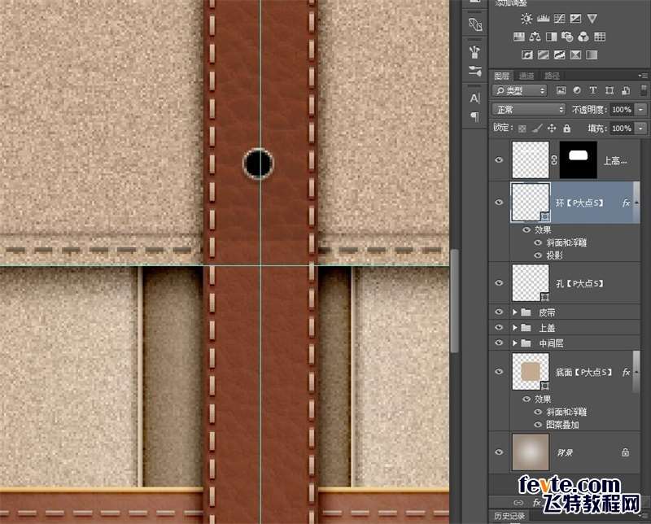Add a Brightness/Contrast adjustment layer
This screenshot has height=524, width=651.
coord(526,19)
